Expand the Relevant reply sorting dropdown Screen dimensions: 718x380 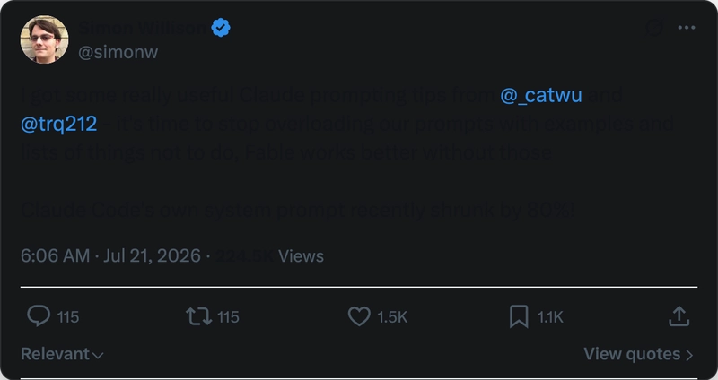(x=62, y=354)
